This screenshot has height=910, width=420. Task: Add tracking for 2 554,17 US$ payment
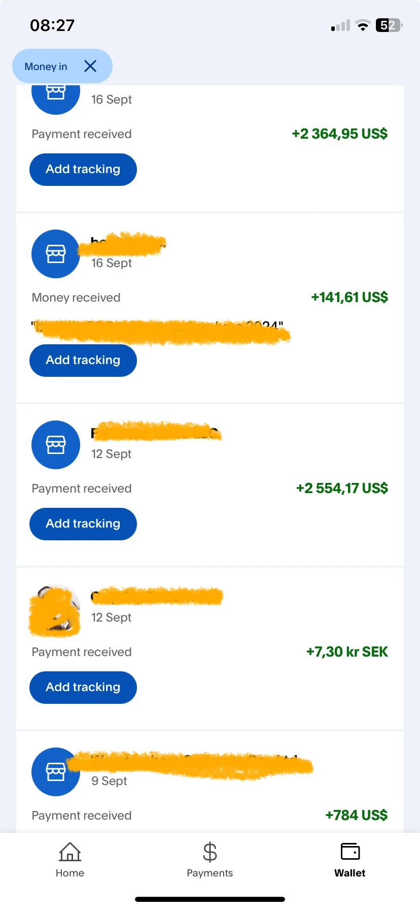coord(83,524)
